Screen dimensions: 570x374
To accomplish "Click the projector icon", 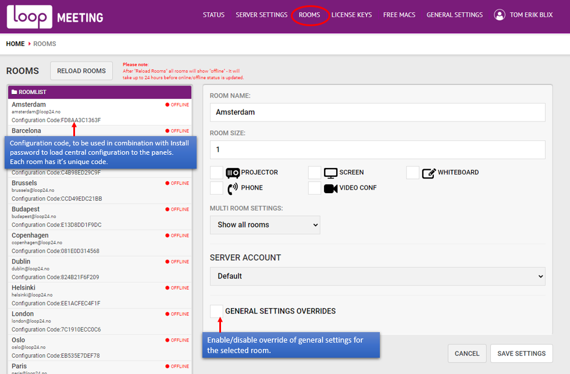I will [x=233, y=173].
